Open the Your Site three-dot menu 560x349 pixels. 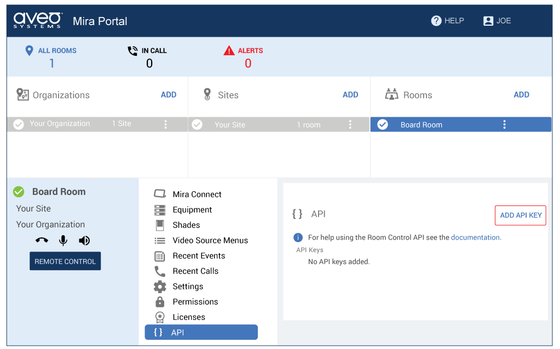pyautogui.click(x=350, y=124)
